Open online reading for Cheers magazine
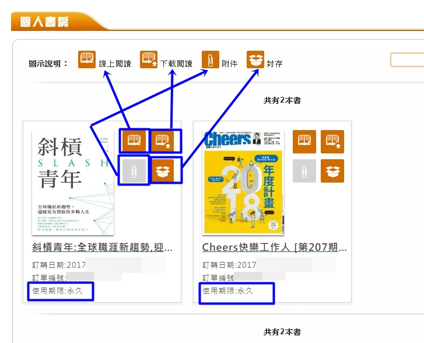 304,142
